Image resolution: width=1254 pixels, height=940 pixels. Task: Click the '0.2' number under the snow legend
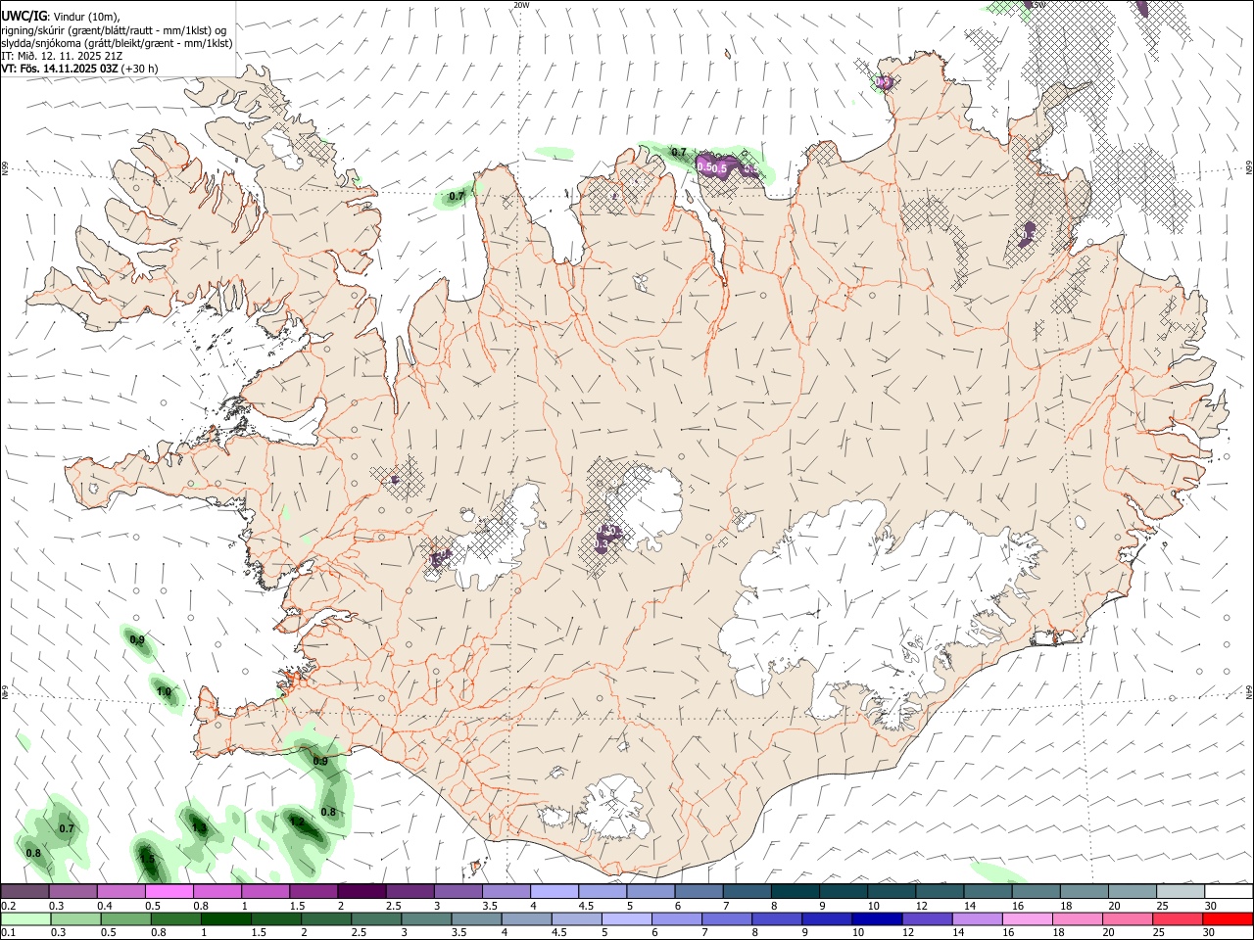coord(8,905)
